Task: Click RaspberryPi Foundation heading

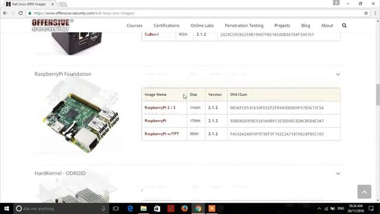Action: point(63,74)
